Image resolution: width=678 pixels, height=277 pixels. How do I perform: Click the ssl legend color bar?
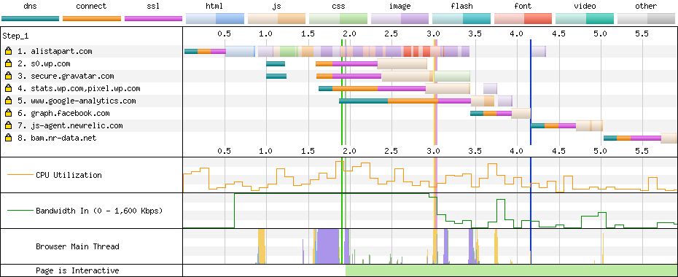(x=153, y=18)
